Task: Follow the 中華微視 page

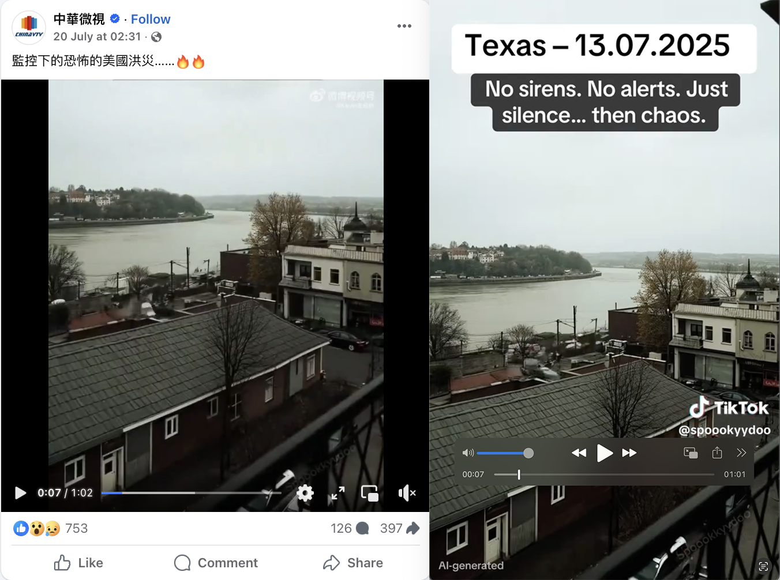Action: [x=151, y=19]
